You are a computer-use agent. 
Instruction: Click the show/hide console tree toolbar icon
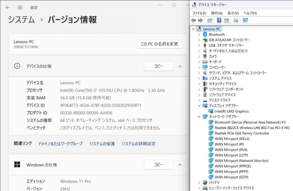point(210,20)
